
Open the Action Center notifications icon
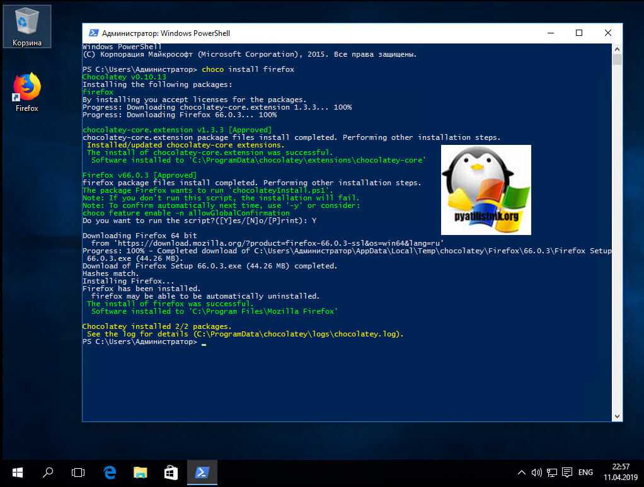click(x=566, y=473)
